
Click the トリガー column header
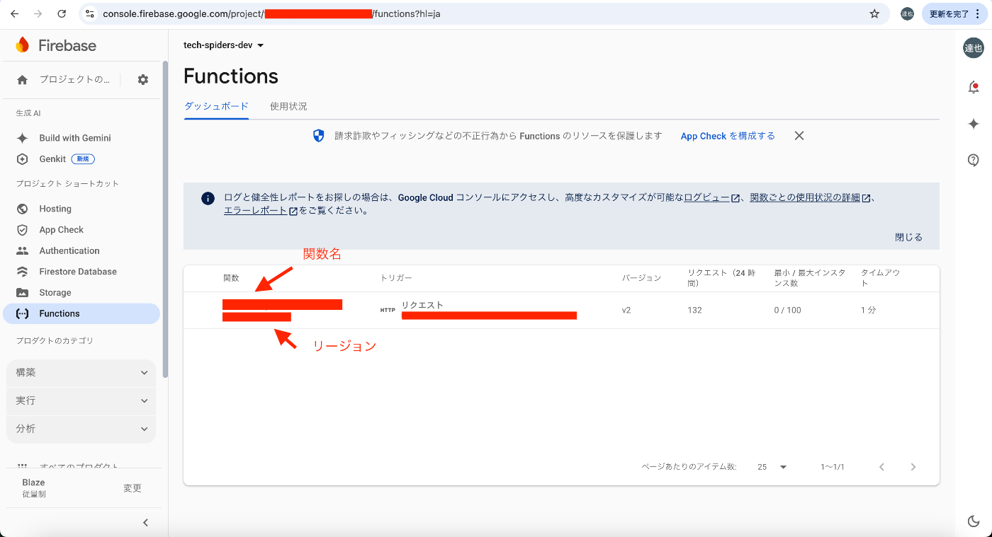(x=396, y=278)
